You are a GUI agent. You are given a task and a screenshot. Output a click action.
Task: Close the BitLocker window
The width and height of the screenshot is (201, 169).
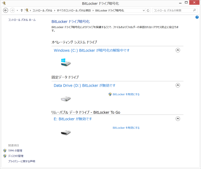194,3
